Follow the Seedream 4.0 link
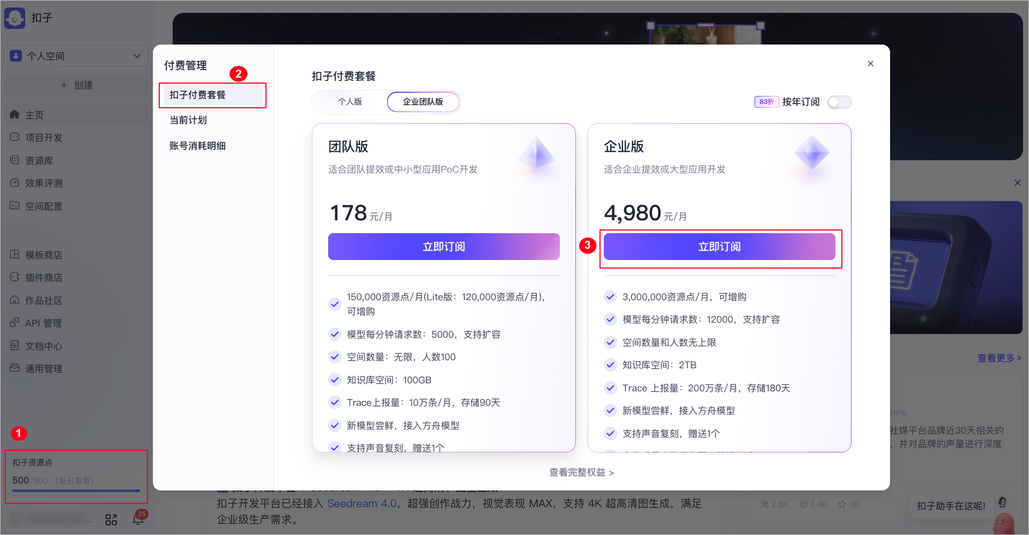 pos(362,503)
